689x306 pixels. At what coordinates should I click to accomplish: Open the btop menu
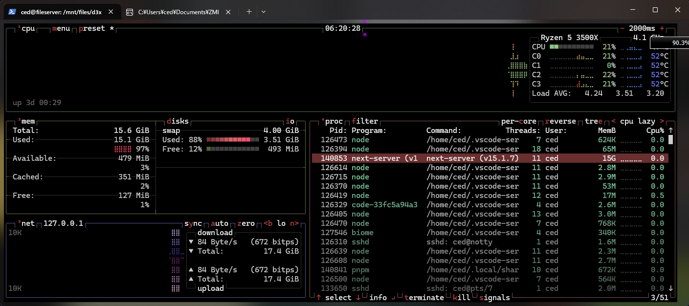(61, 28)
